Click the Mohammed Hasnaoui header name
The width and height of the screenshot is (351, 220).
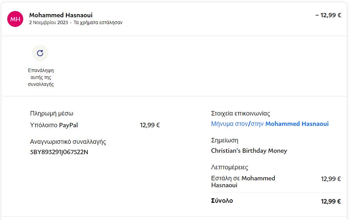point(61,15)
